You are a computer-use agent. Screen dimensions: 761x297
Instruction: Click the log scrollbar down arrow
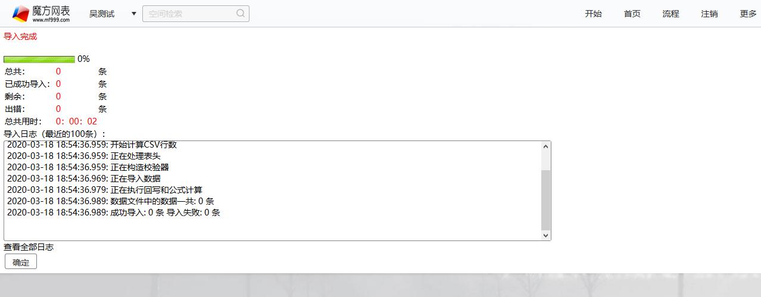click(x=545, y=235)
